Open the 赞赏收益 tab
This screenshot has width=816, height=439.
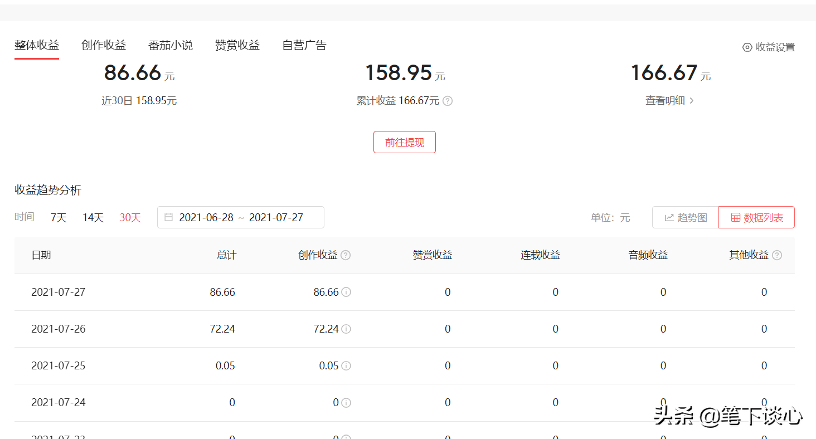[x=237, y=45]
